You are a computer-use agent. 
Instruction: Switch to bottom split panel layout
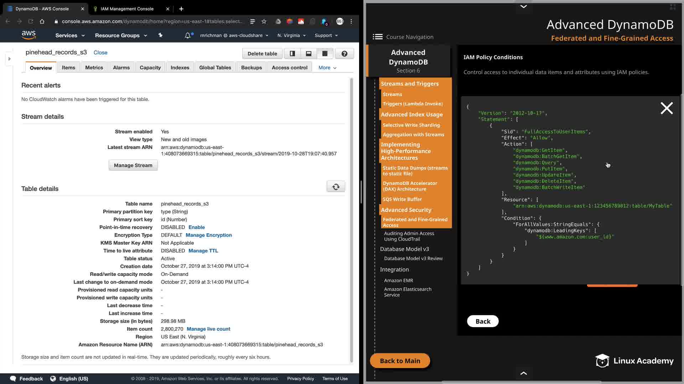pyautogui.click(x=309, y=54)
